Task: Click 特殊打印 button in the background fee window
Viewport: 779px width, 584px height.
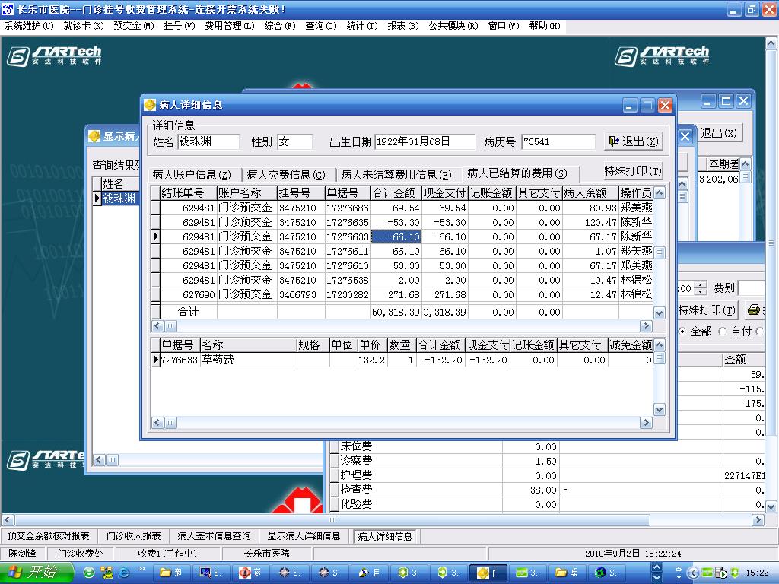Action: tap(707, 310)
